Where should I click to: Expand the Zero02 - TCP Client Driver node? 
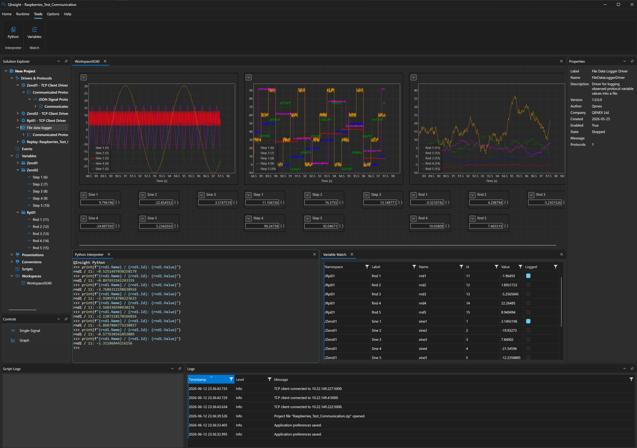tap(18, 113)
